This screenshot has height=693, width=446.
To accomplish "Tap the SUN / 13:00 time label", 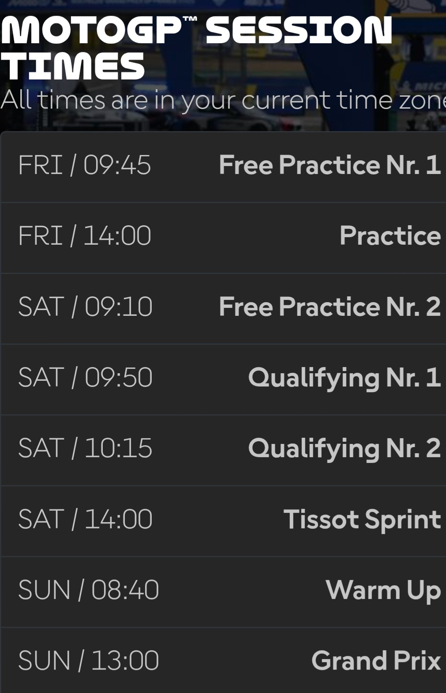I will pos(88,661).
